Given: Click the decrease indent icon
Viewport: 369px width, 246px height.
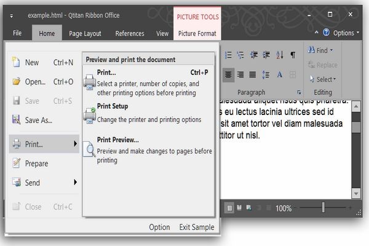Looking at the screenshot, I should point(253,55).
